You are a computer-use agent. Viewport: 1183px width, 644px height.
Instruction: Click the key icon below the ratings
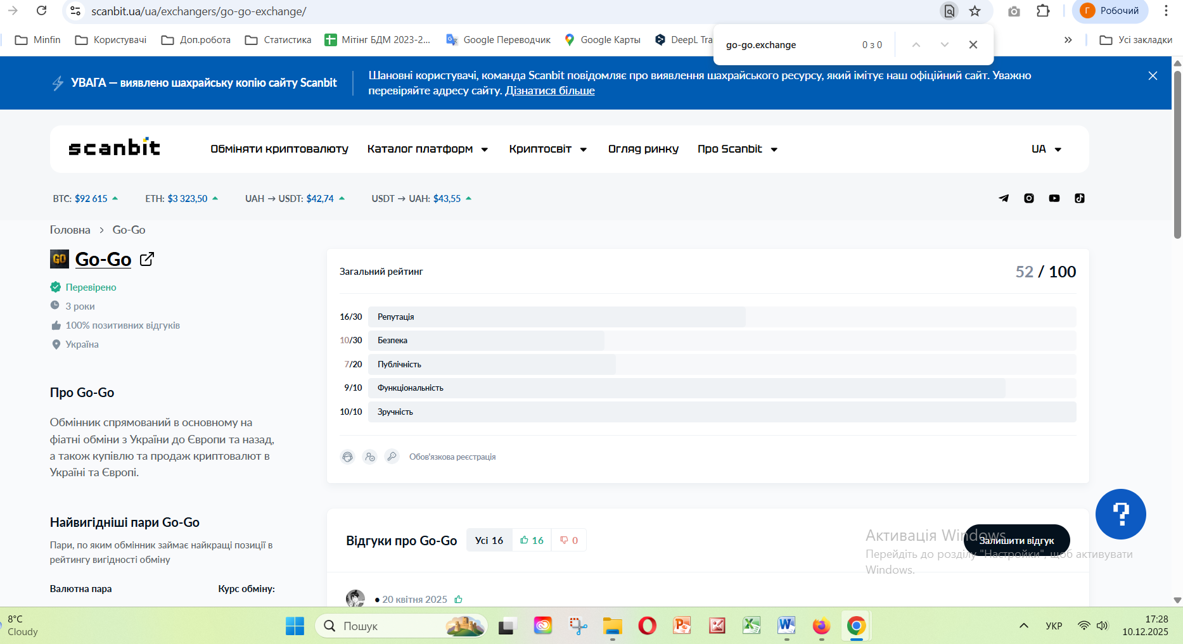[392, 457]
